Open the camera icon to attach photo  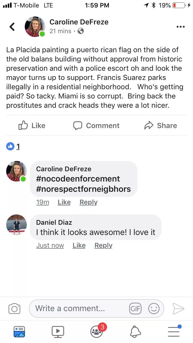14,309
